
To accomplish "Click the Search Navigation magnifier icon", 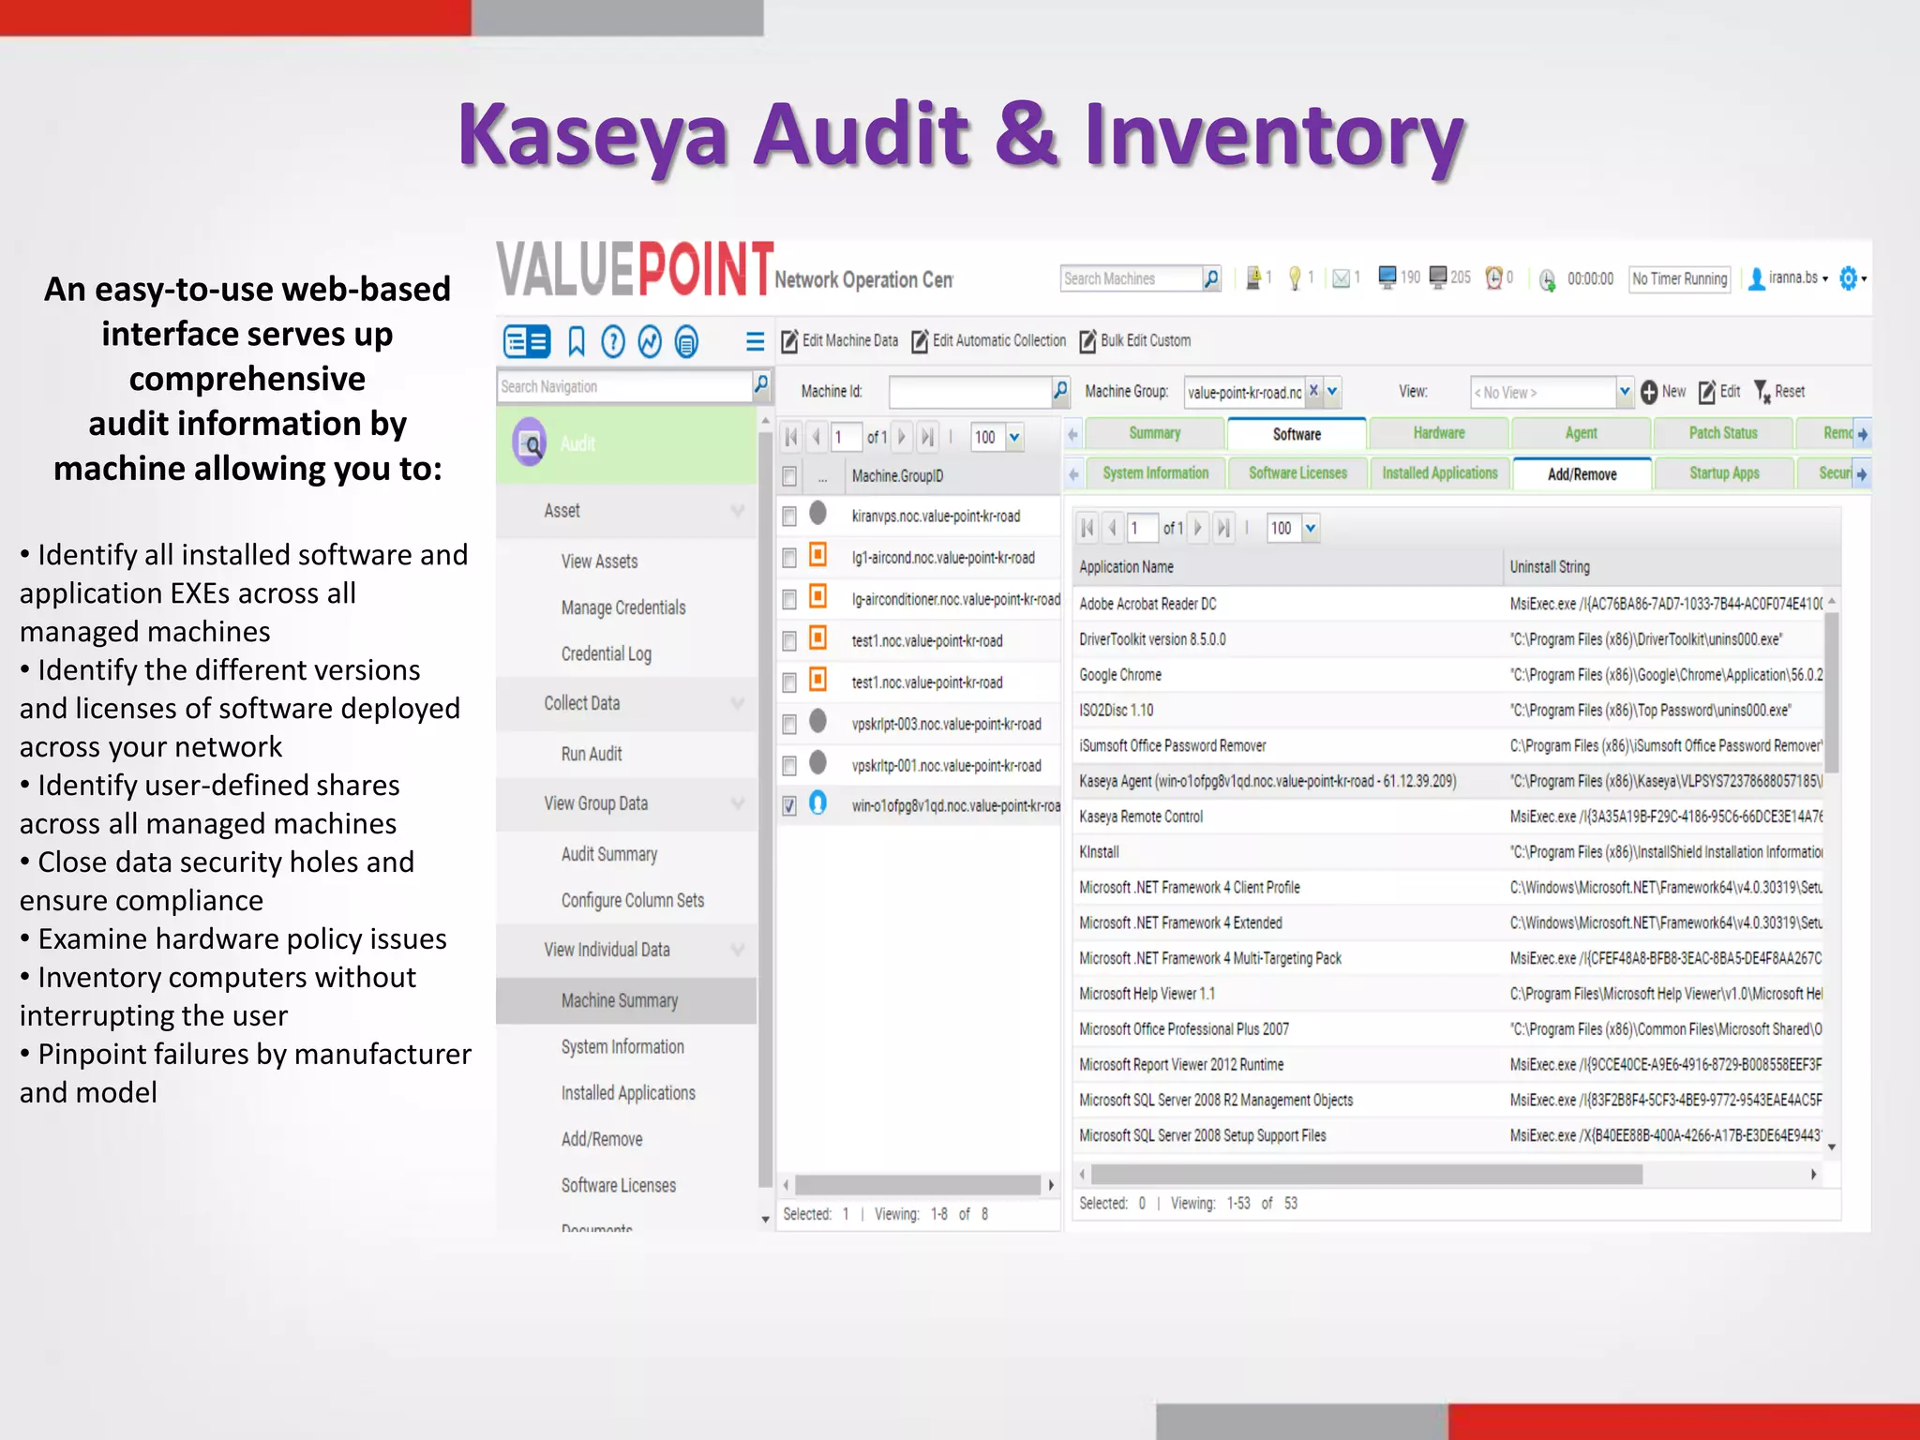I will [x=761, y=384].
